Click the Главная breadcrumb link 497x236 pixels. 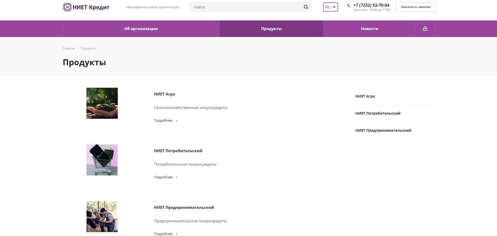(x=69, y=48)
